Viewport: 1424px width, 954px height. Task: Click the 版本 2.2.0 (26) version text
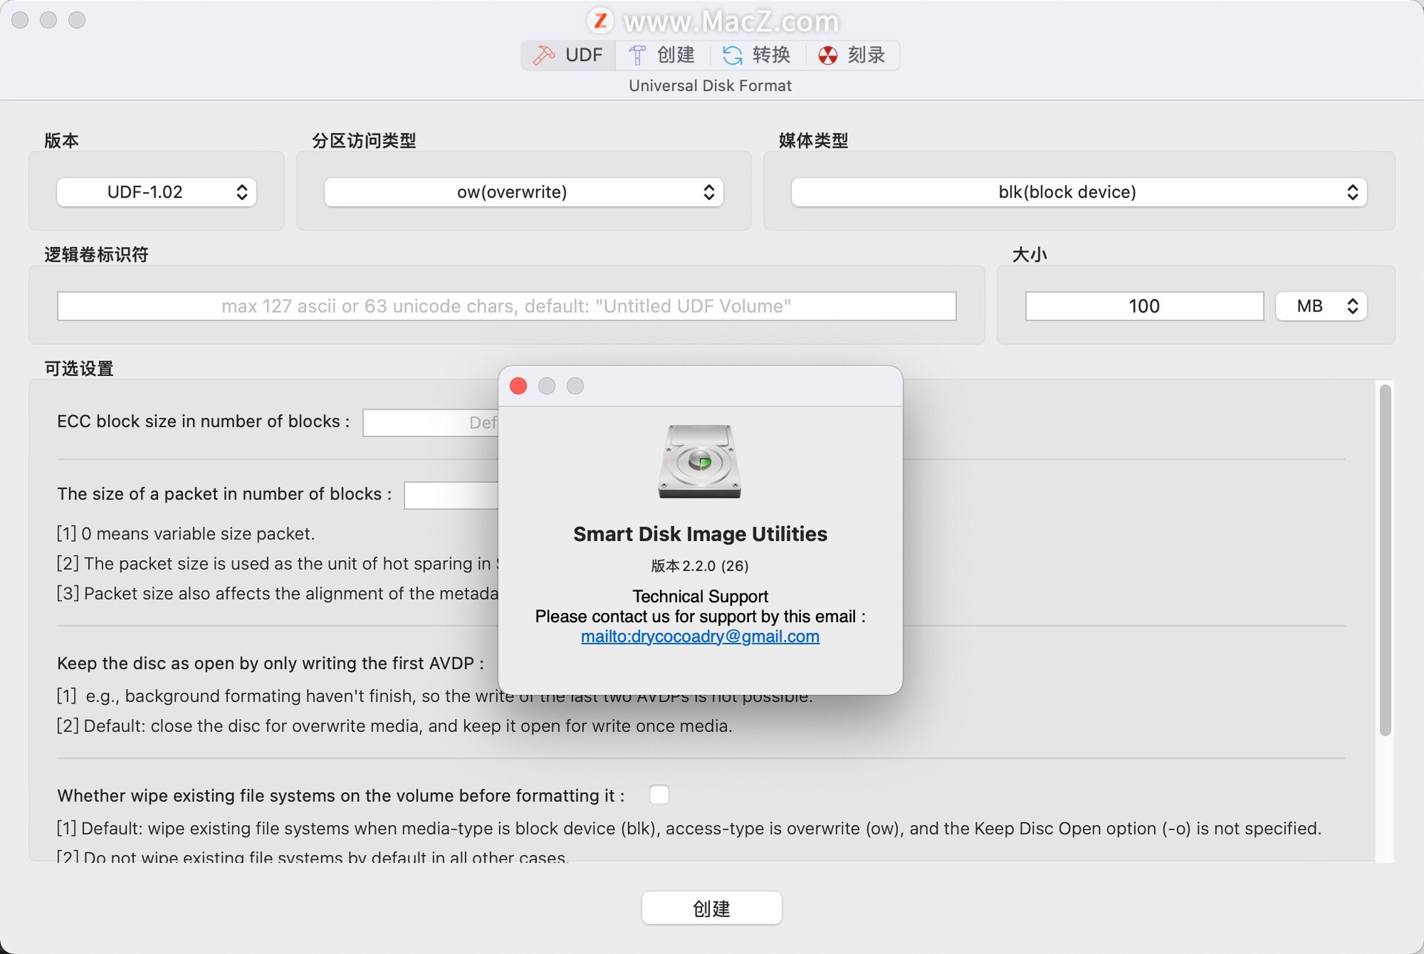tap(700, 566)
